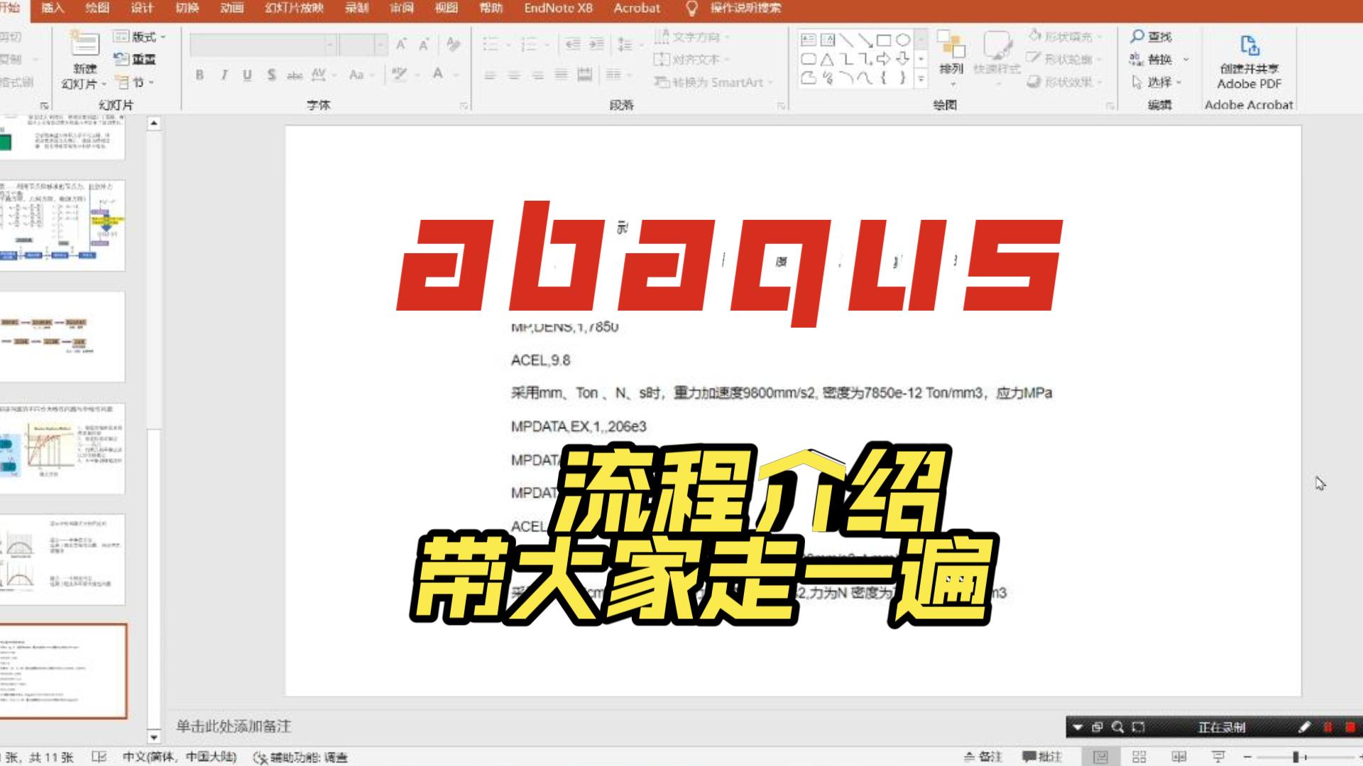Select the Line shape in gallery

tap(846, 40)
